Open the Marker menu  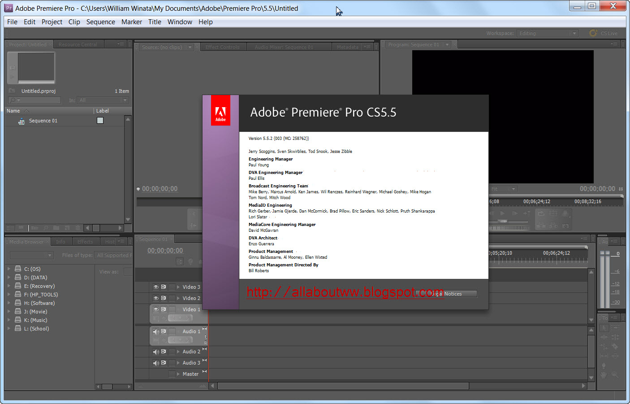[x=131, y=22]
